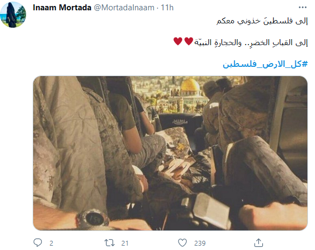Click the wristwatch shown in the photo
Screen dimensions: 315x250
[93, 220]
